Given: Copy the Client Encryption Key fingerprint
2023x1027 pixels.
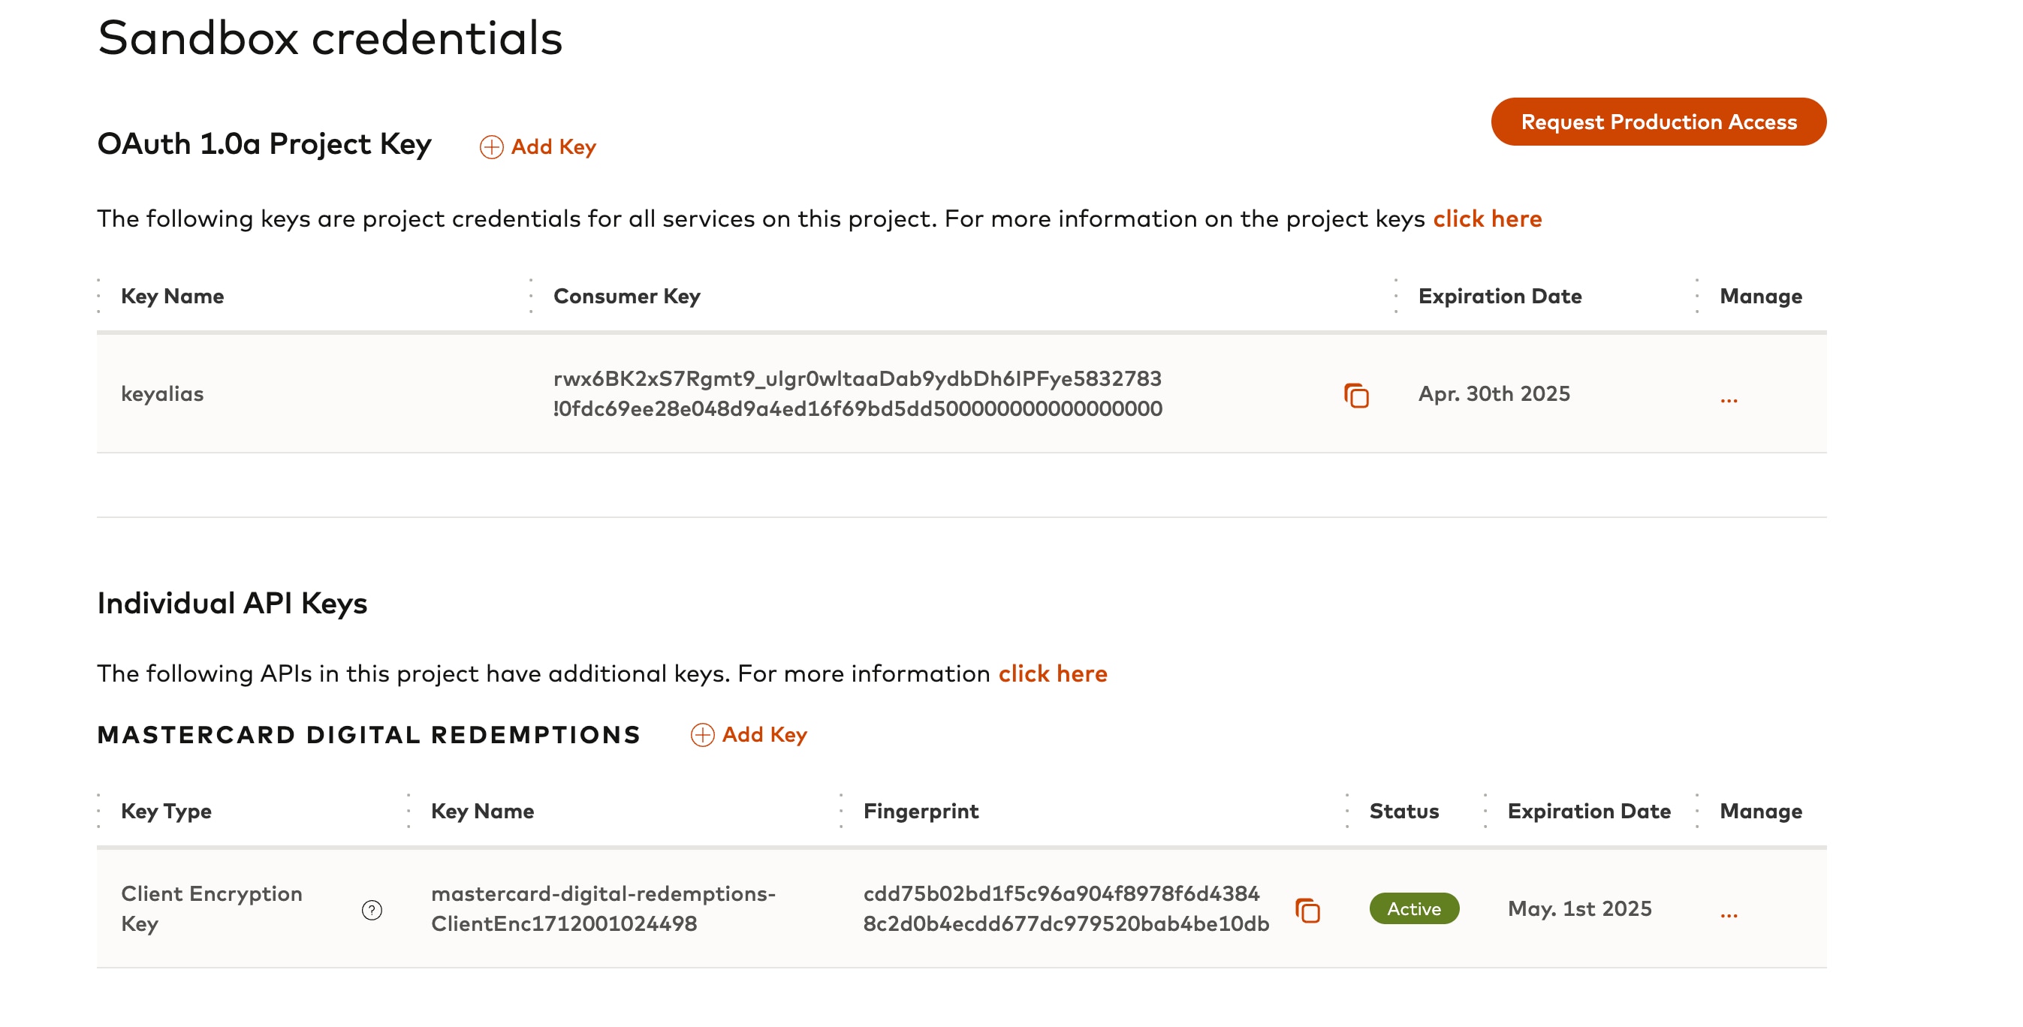Looking at the screenshot, I should (1307, 910).
